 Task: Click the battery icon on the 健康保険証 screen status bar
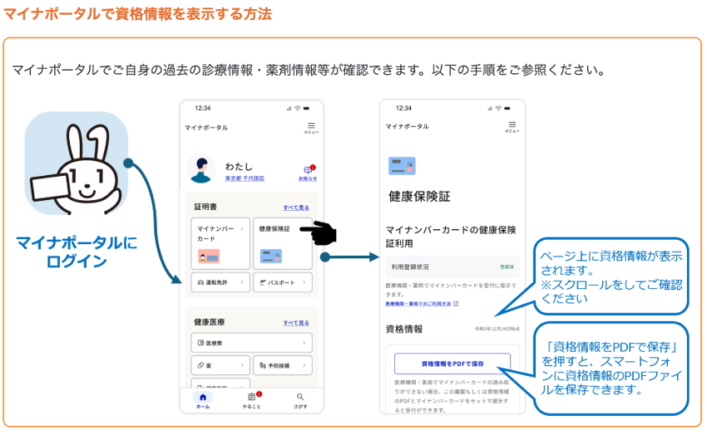click(x=507, y=109)
